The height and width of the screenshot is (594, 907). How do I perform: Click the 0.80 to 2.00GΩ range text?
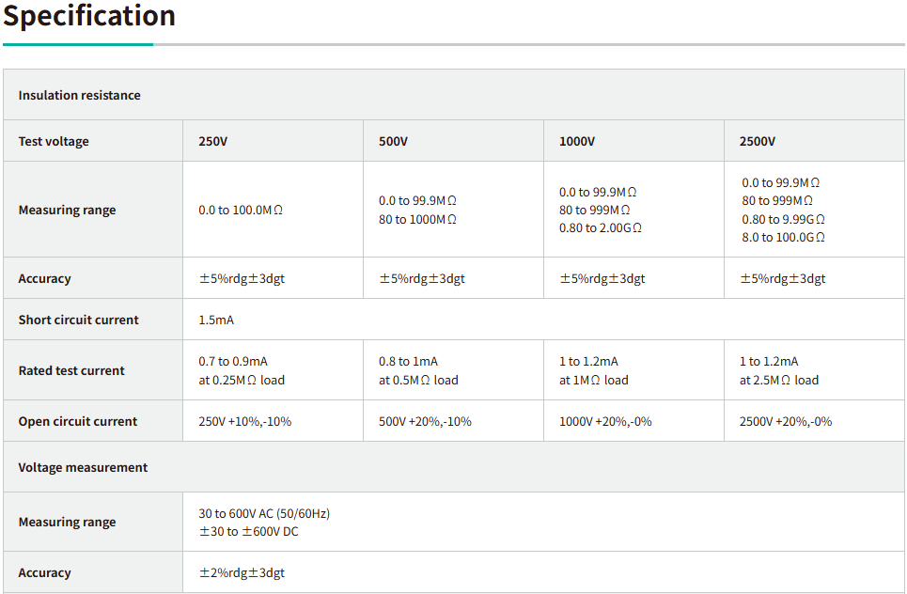pyautogui.click(x=601, y=227)
